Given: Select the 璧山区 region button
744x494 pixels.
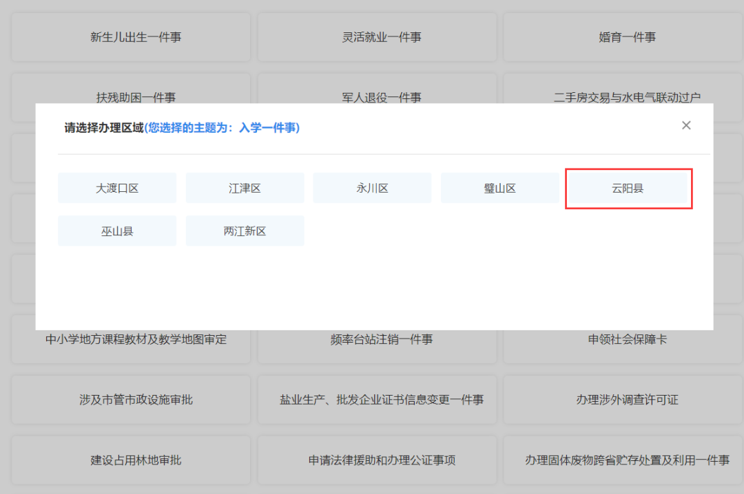Looking at the screenshot, I should click(x=499, y=188).
